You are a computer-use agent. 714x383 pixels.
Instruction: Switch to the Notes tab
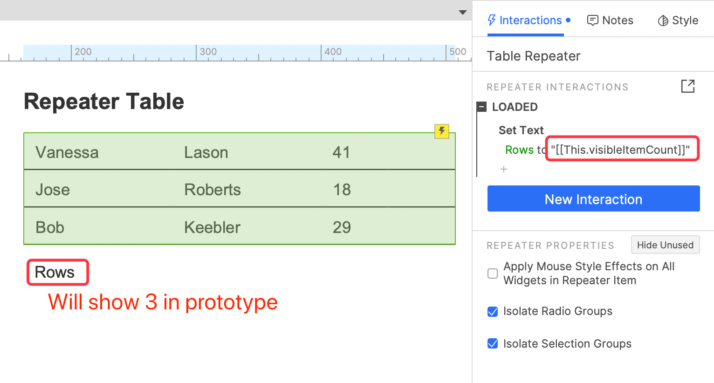(610, 21)
